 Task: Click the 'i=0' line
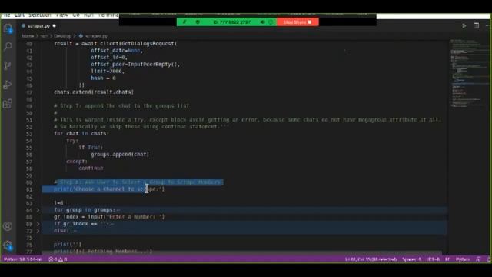click(58, 203)
